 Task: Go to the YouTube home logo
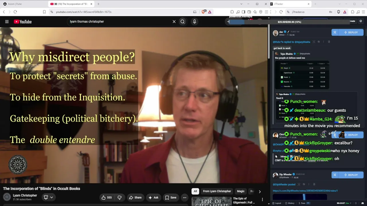pos(23,22)
